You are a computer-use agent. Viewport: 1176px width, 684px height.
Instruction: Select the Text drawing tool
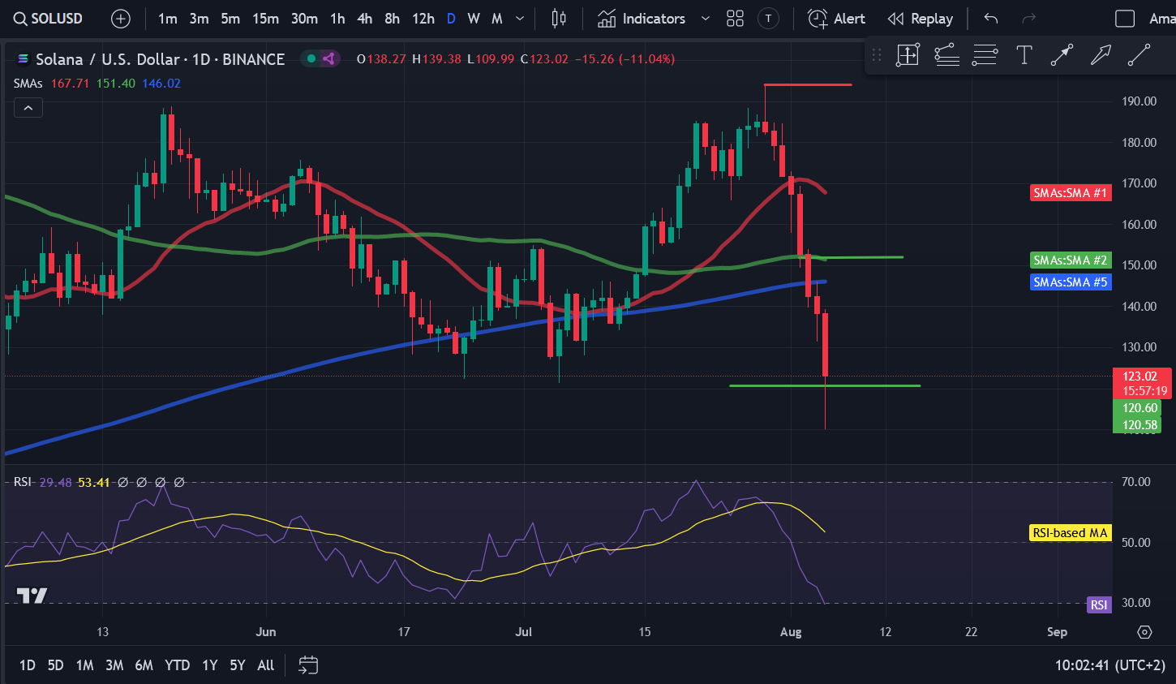[x=1024, y=55]
